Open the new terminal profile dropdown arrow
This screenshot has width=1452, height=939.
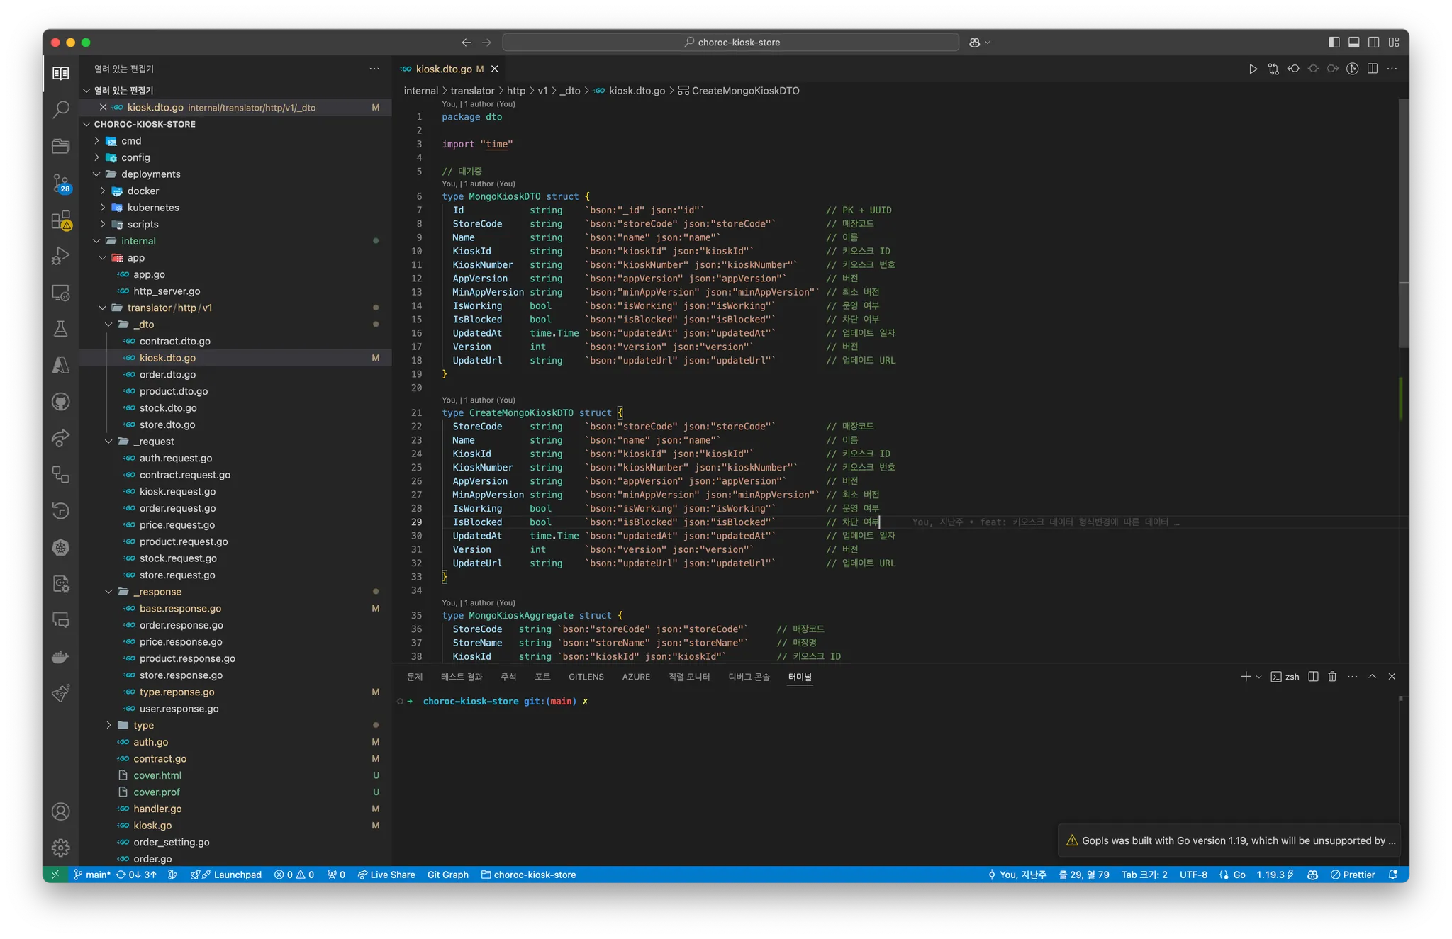tap(1258, 677)
